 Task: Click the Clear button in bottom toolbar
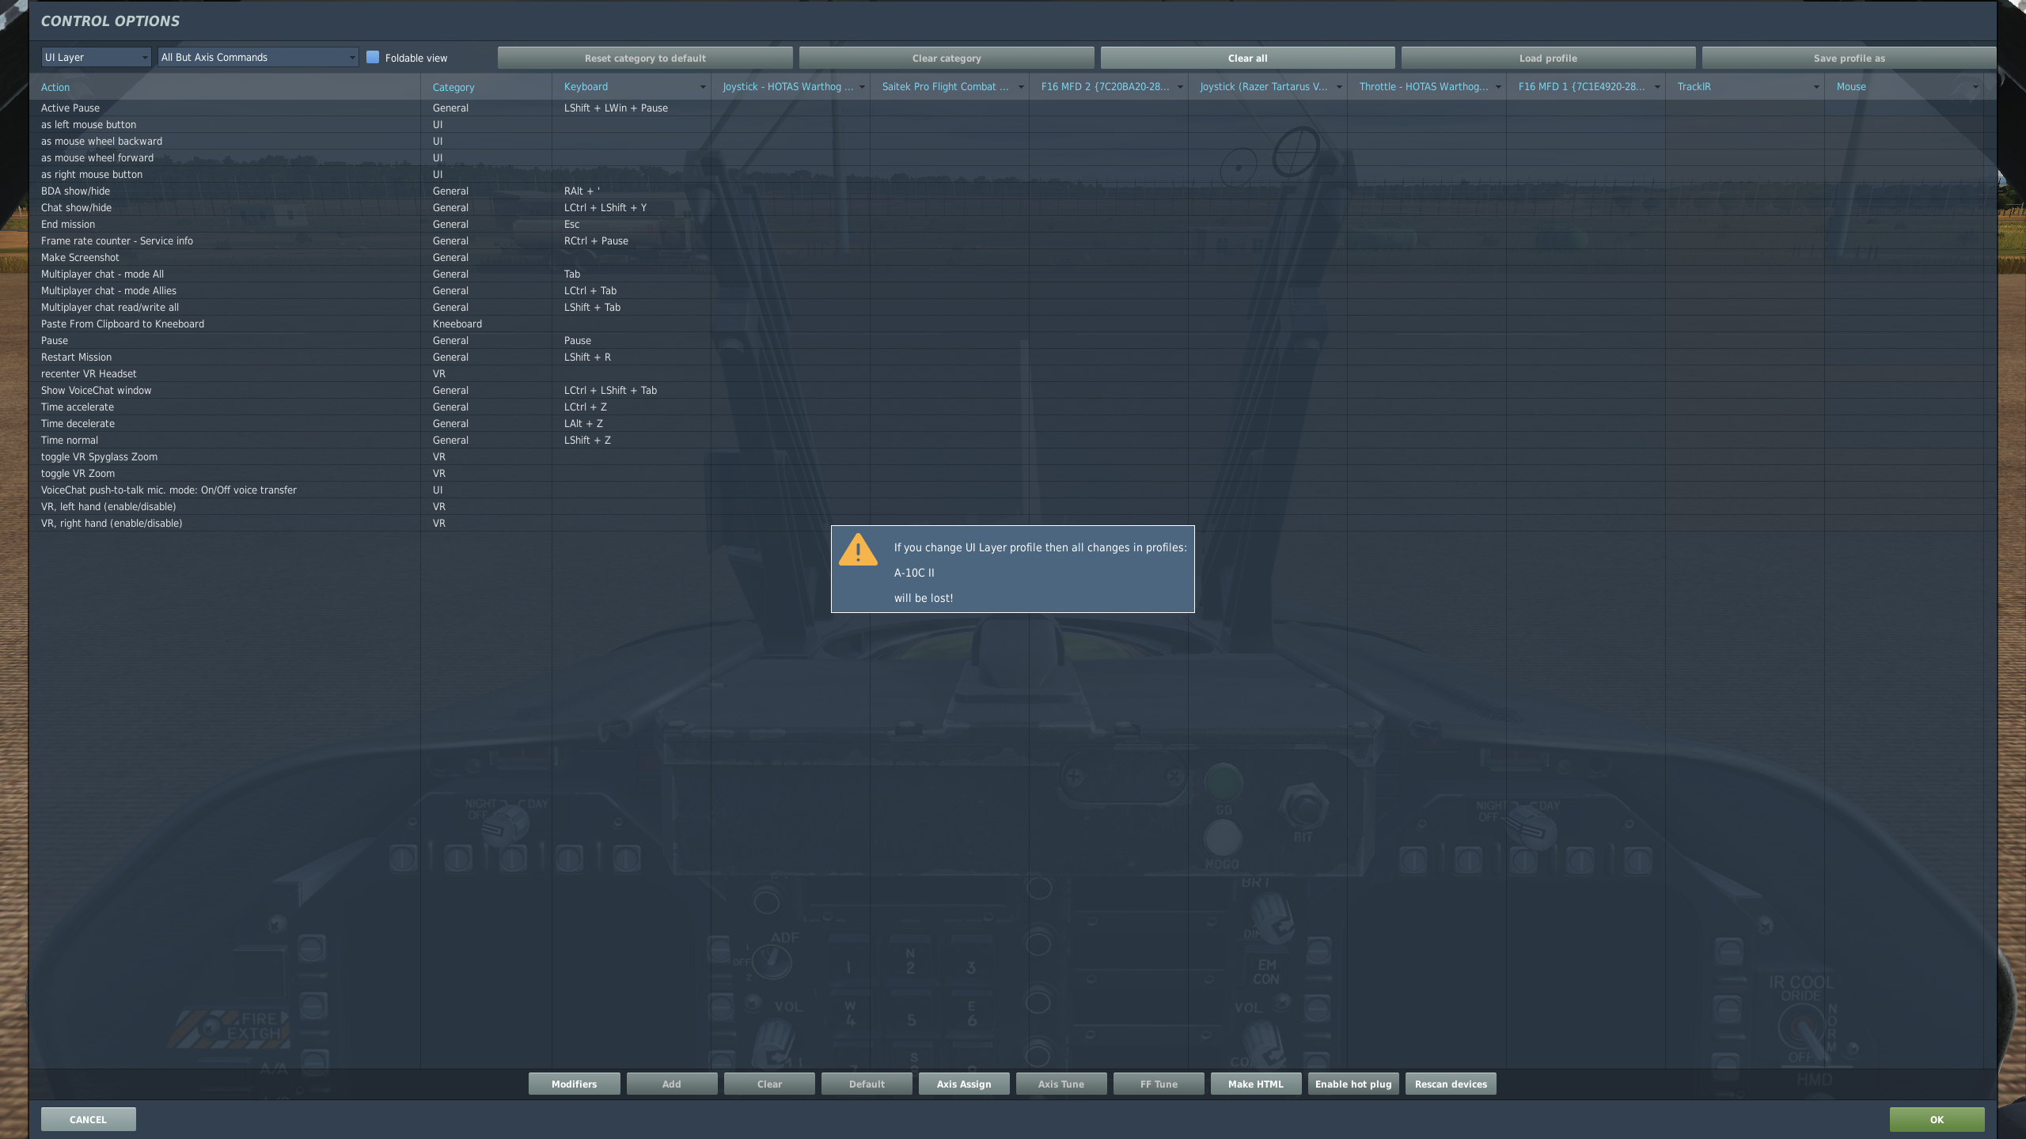click(769, 1084)
